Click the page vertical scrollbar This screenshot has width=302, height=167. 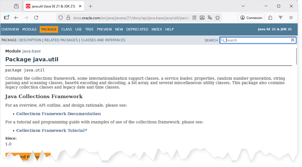coord(296,57)
